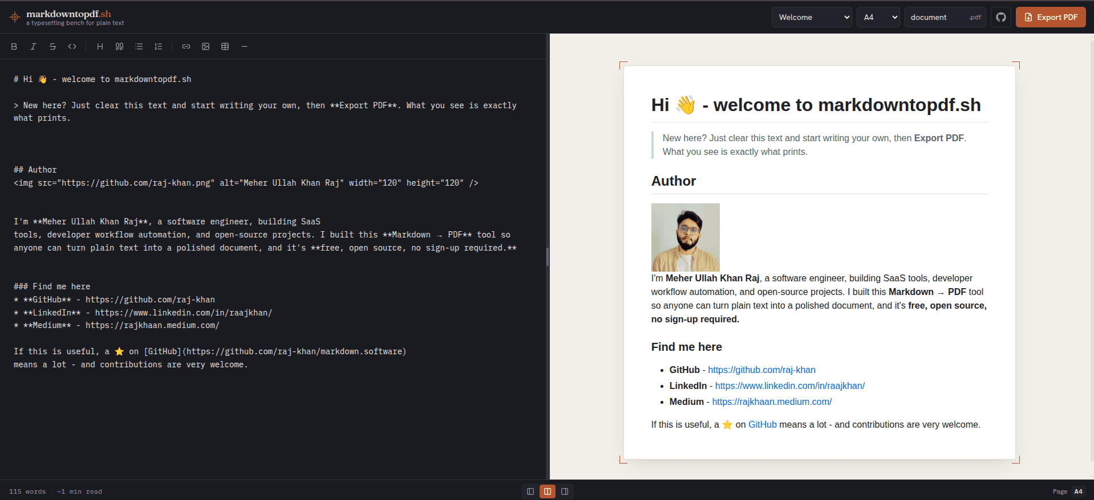This screenshot has height=500, width=1094.
Task: Open the github.com/raj-khan link in preview
Action: tap(761, 370)
